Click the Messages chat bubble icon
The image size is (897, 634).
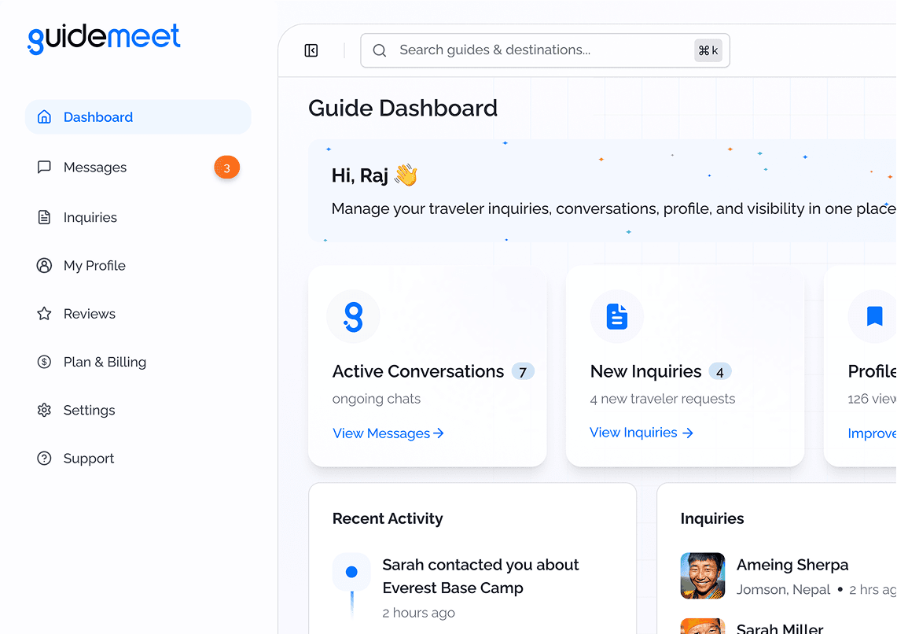click(44, 167)
